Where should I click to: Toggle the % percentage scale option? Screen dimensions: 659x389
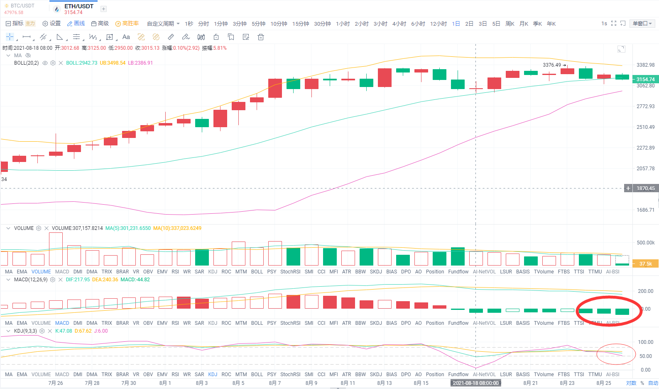click(x=642, y=383)
